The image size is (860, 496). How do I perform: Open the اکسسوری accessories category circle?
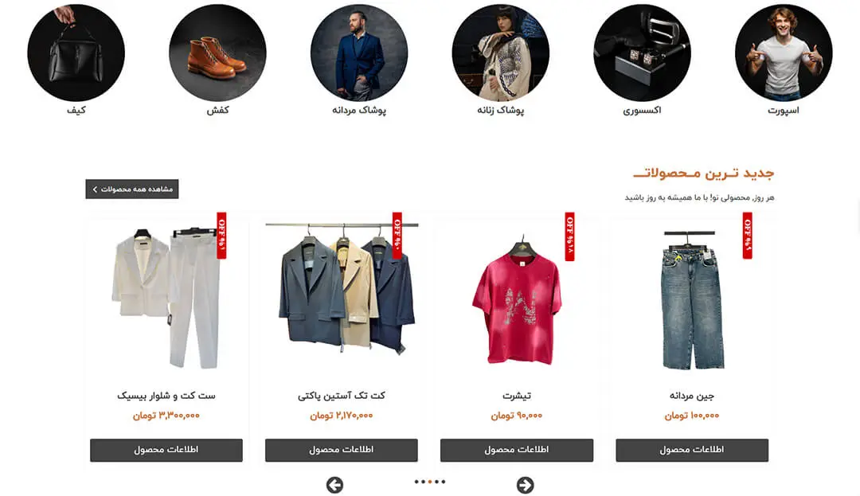pyautogui.click(x=643, y=53)
